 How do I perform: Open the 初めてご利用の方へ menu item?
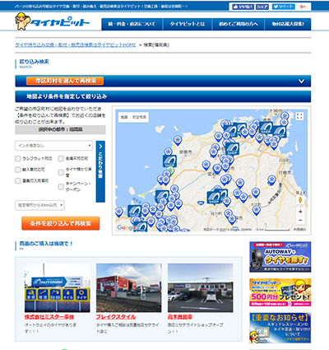click(239, 24)
